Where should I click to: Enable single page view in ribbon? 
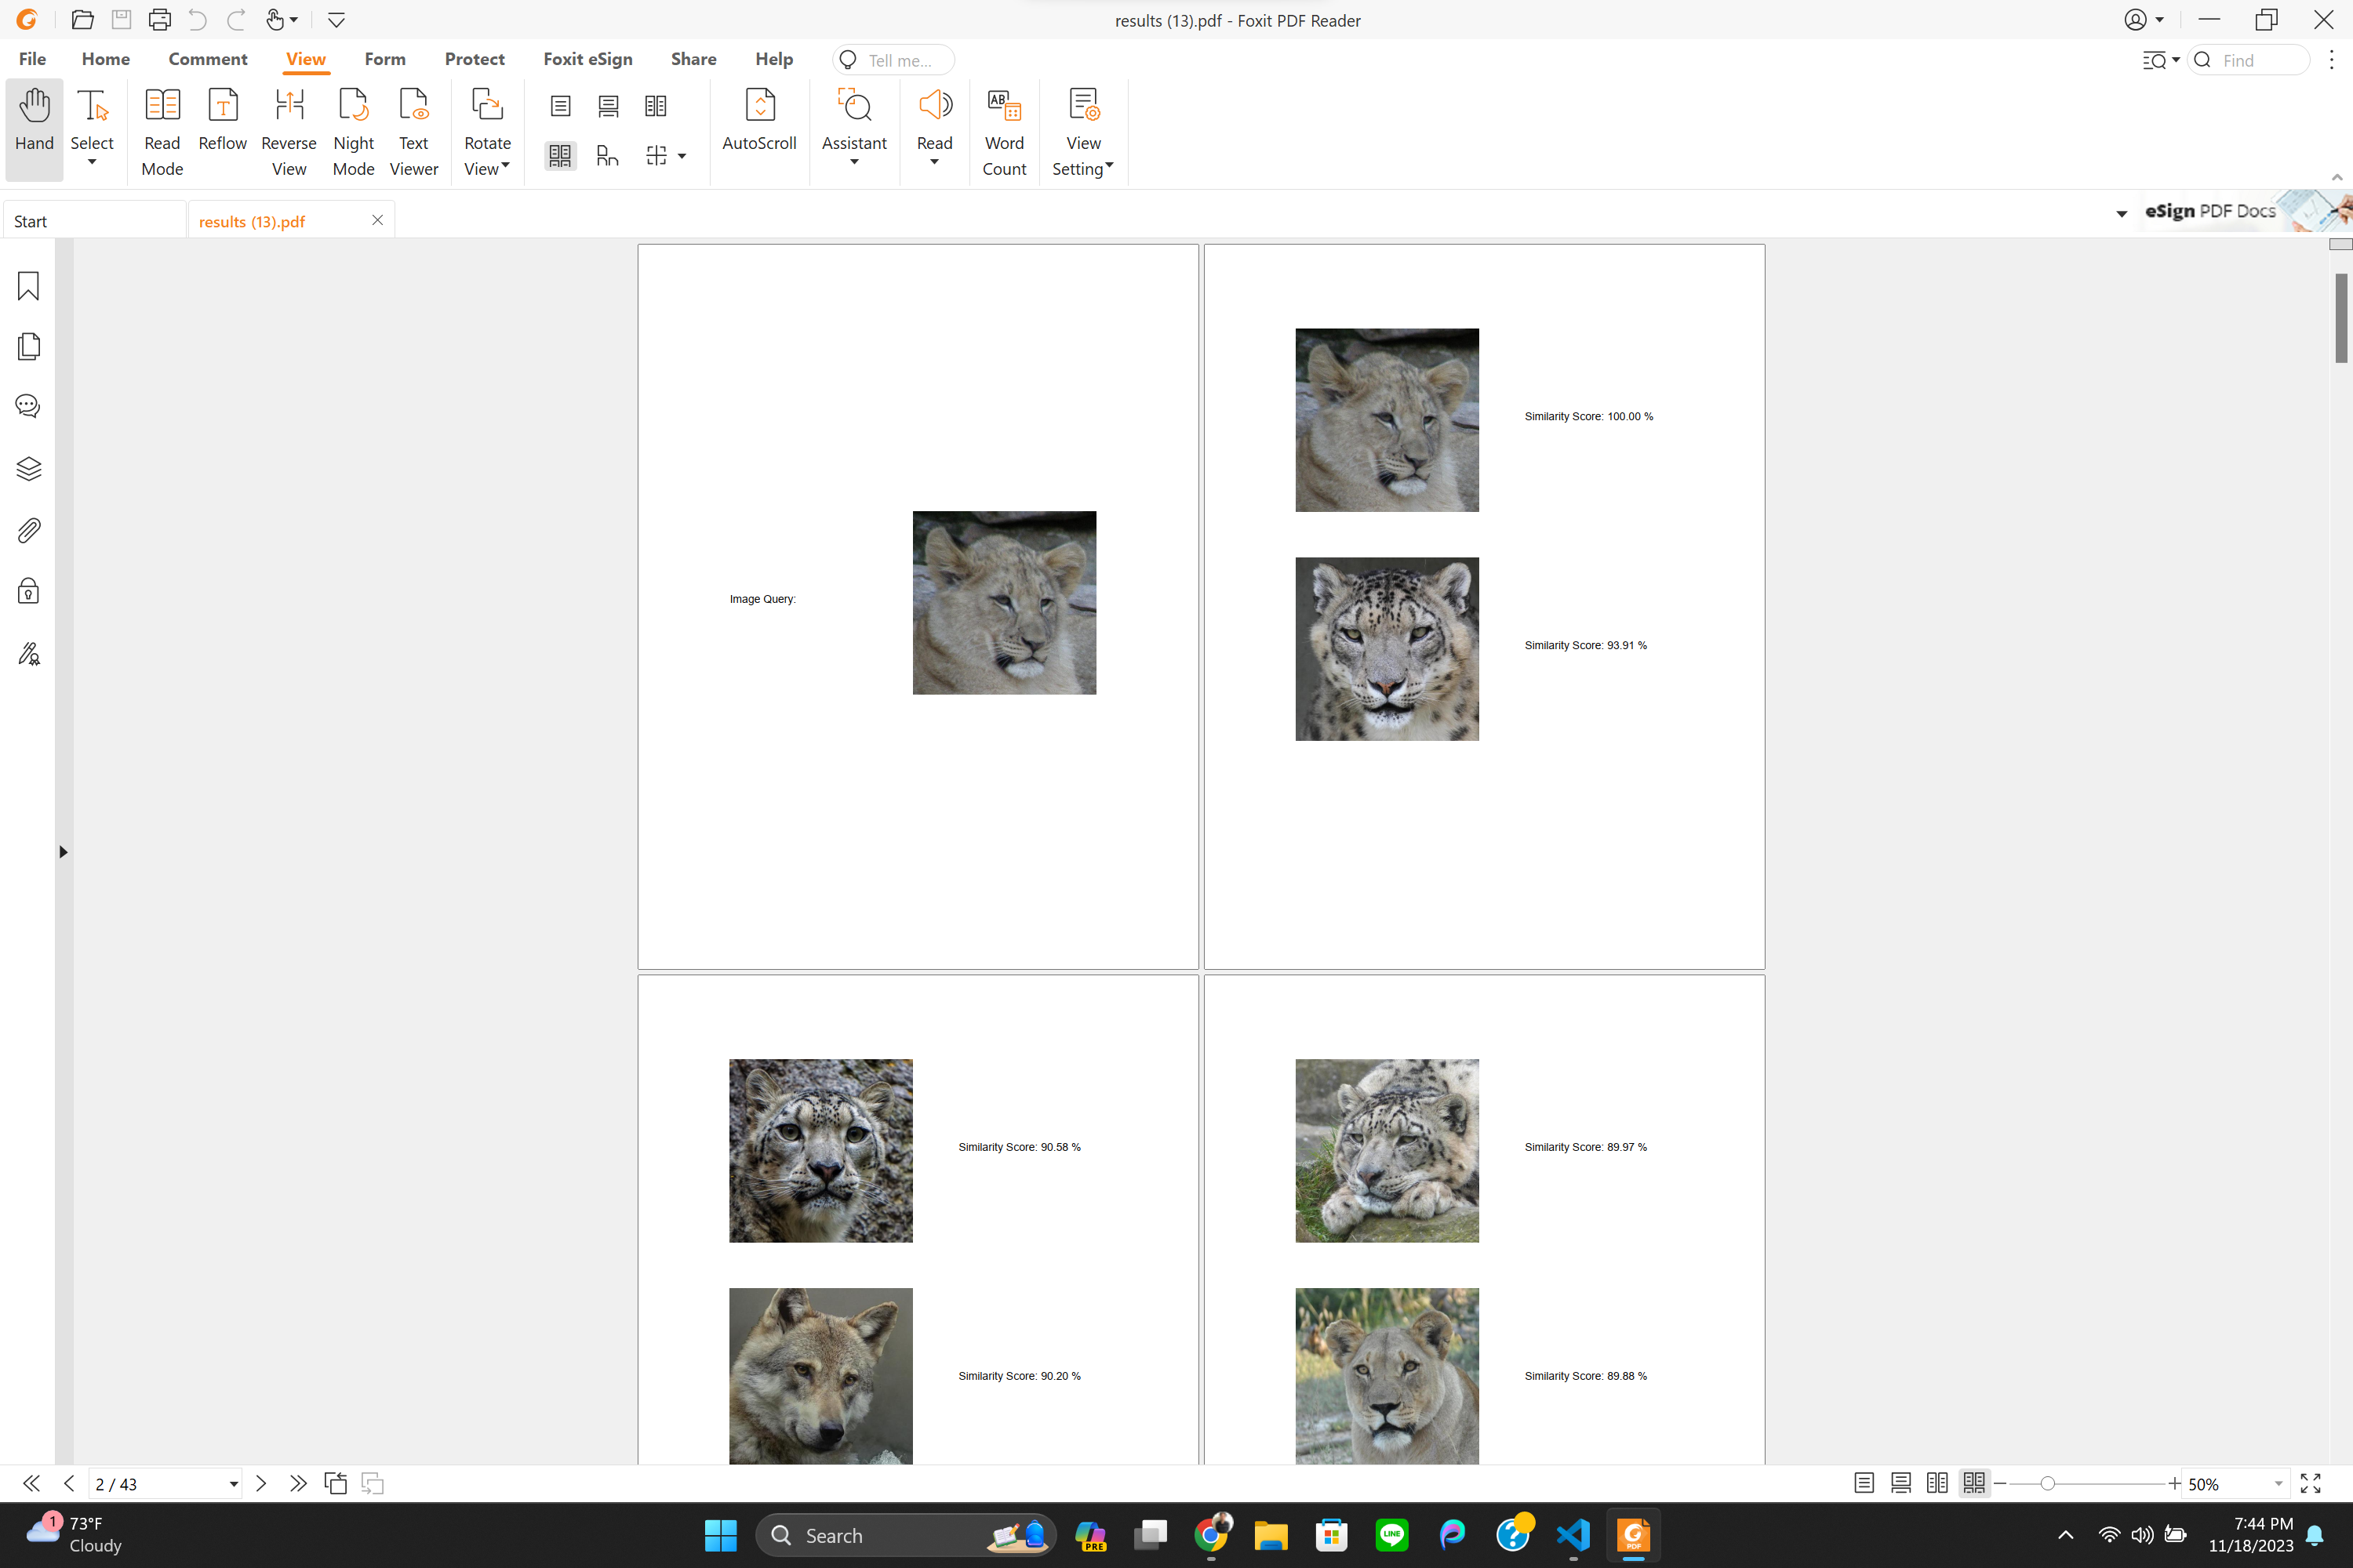(560, 106)
